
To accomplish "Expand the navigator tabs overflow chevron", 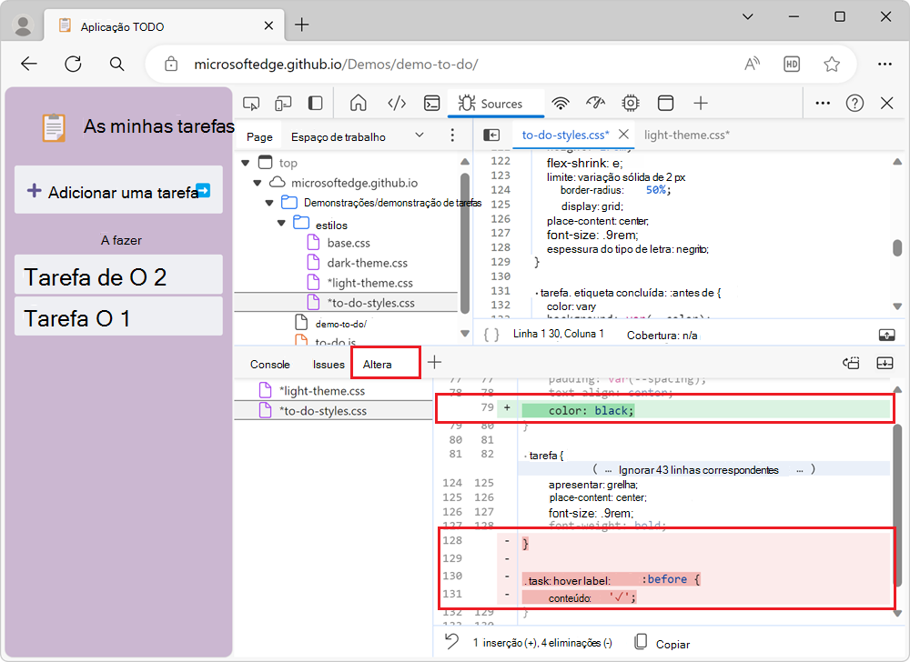I will [x=420, y=136].
